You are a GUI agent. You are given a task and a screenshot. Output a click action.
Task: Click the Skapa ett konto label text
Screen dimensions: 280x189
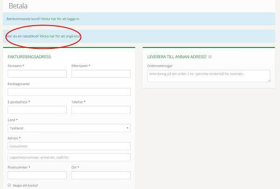click(x=26, y=185)
